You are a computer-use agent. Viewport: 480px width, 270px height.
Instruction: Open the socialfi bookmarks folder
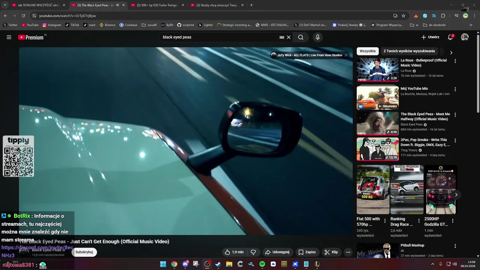(x=149, y=25)
